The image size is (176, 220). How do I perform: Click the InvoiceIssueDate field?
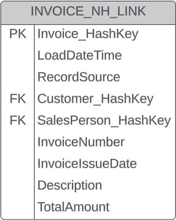87,164
